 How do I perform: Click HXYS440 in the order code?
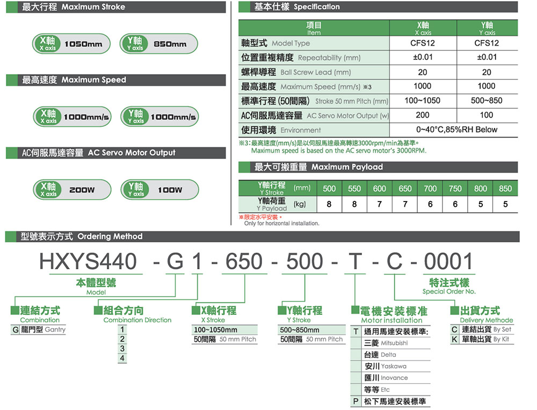tap(88, 262)
